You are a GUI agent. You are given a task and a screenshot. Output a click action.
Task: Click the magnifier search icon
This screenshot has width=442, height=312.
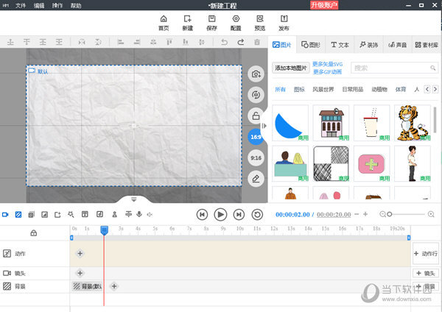[433, 68]
